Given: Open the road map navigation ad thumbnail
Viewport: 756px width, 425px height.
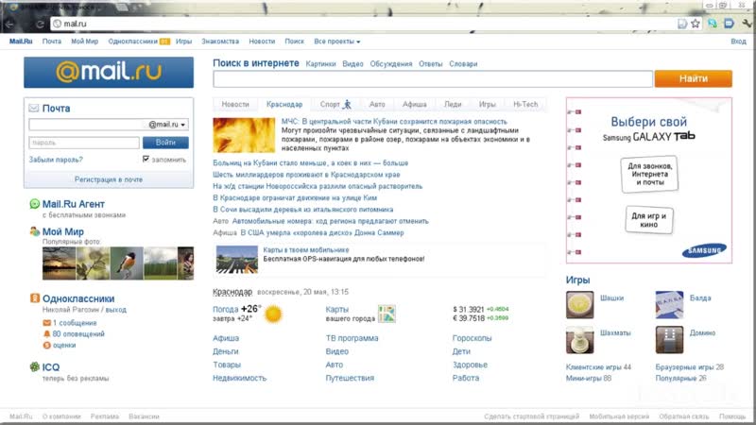Looking at the screenshot, I should 237,260.
